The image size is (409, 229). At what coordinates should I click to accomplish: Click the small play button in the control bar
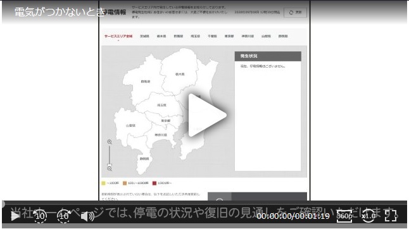15,216
